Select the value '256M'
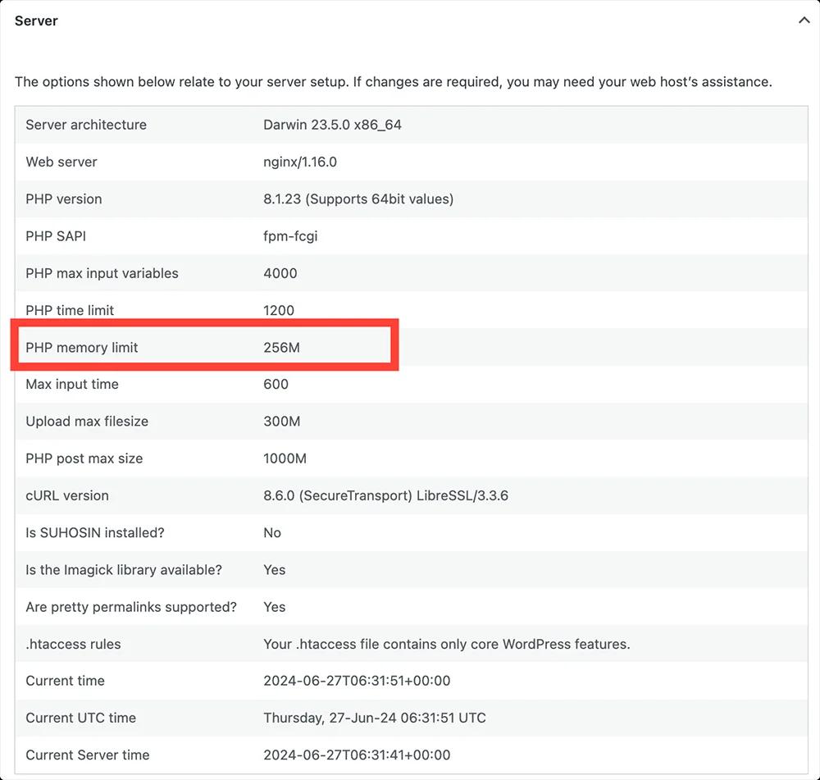The image size is (820, 780). tap(281, 348)
